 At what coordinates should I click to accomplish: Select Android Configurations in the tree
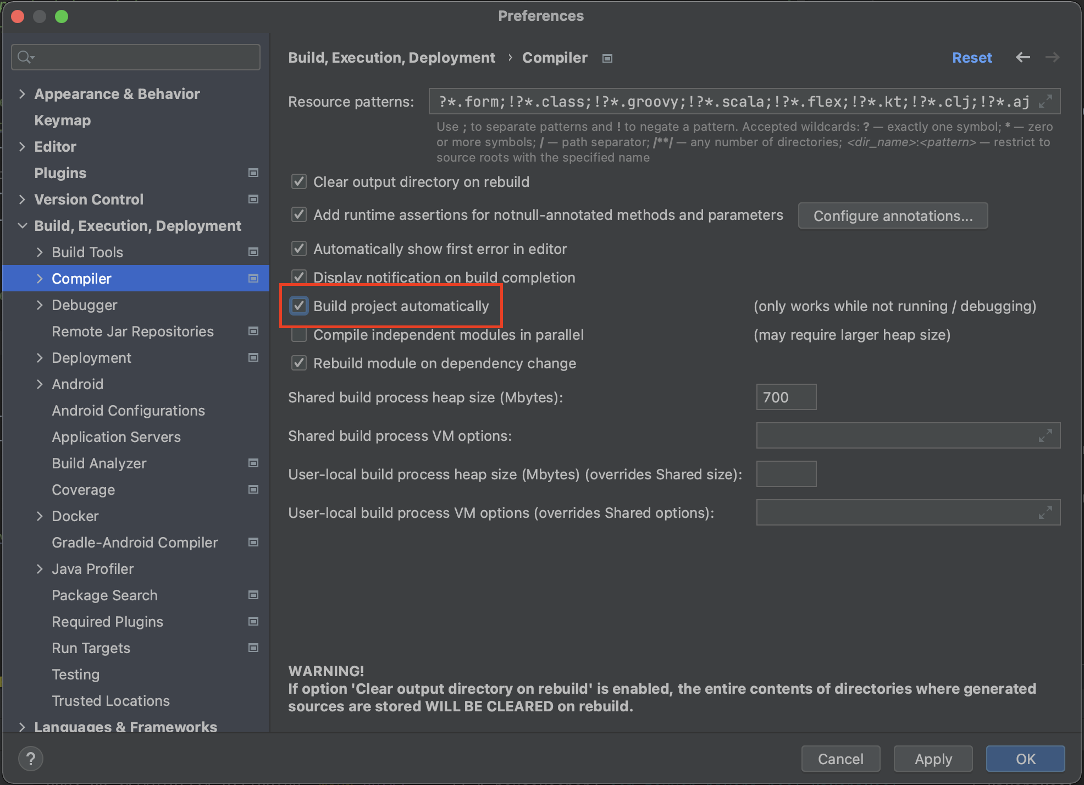click(129, 411)
